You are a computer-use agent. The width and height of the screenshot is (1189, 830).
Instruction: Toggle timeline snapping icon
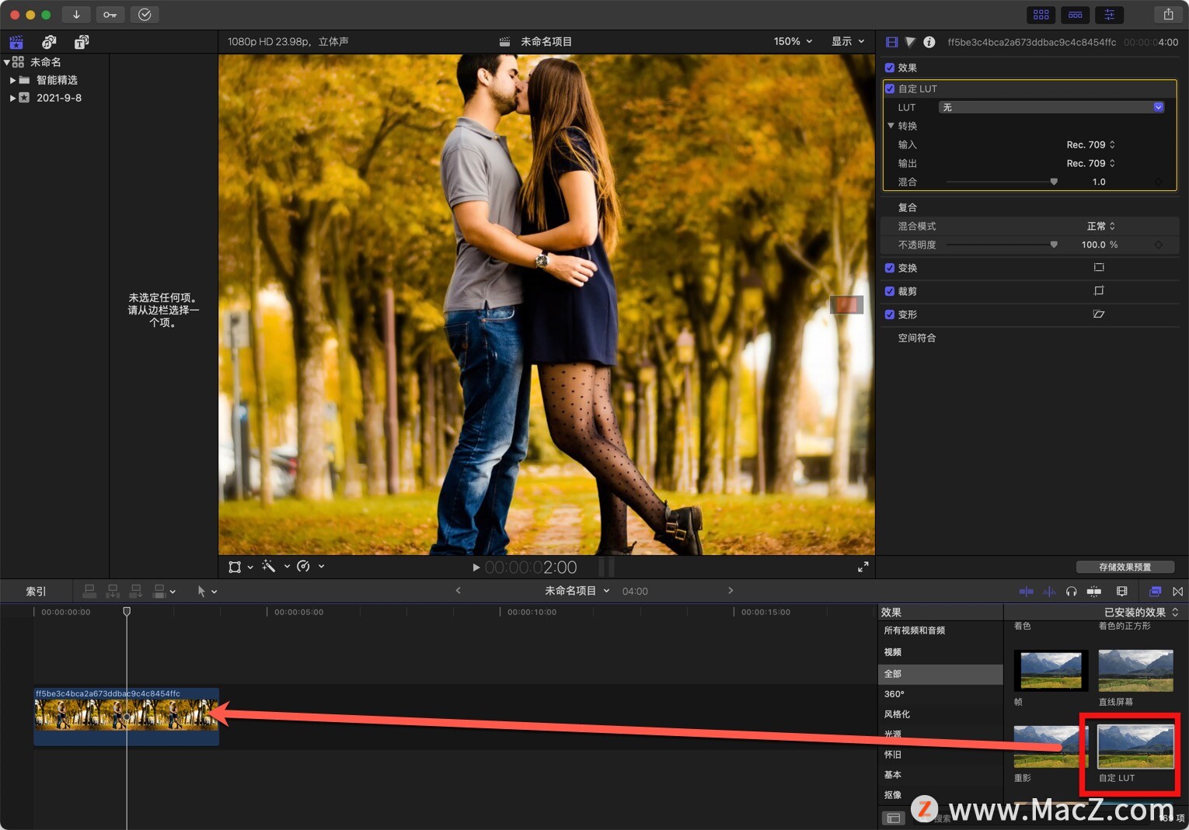1094,592
